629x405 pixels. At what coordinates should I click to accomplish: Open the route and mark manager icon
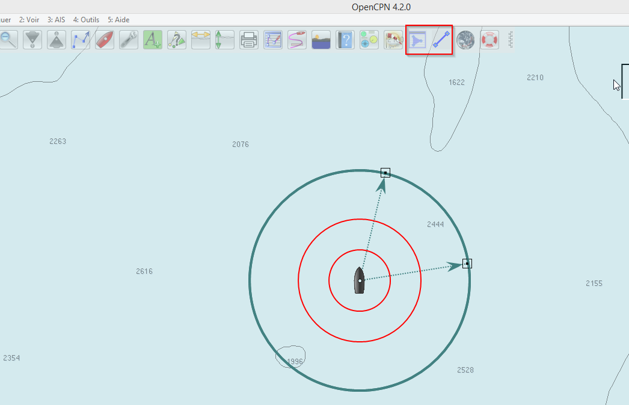point(273,40)
